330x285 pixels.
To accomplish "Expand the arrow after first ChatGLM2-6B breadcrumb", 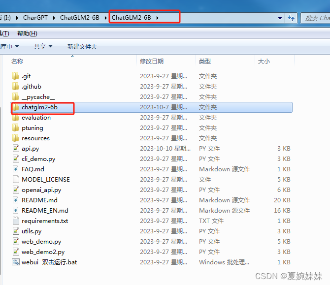I will (106, 18).
